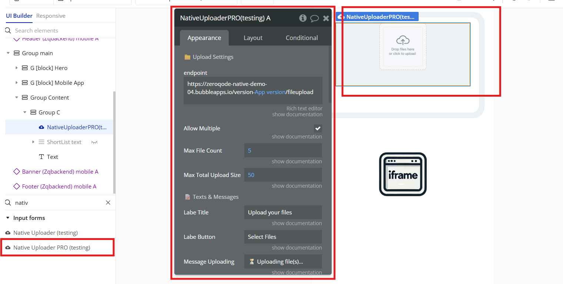The image size is (563, 284).
Task: Show documentation for Labe Button
Action: pos(297,248)
